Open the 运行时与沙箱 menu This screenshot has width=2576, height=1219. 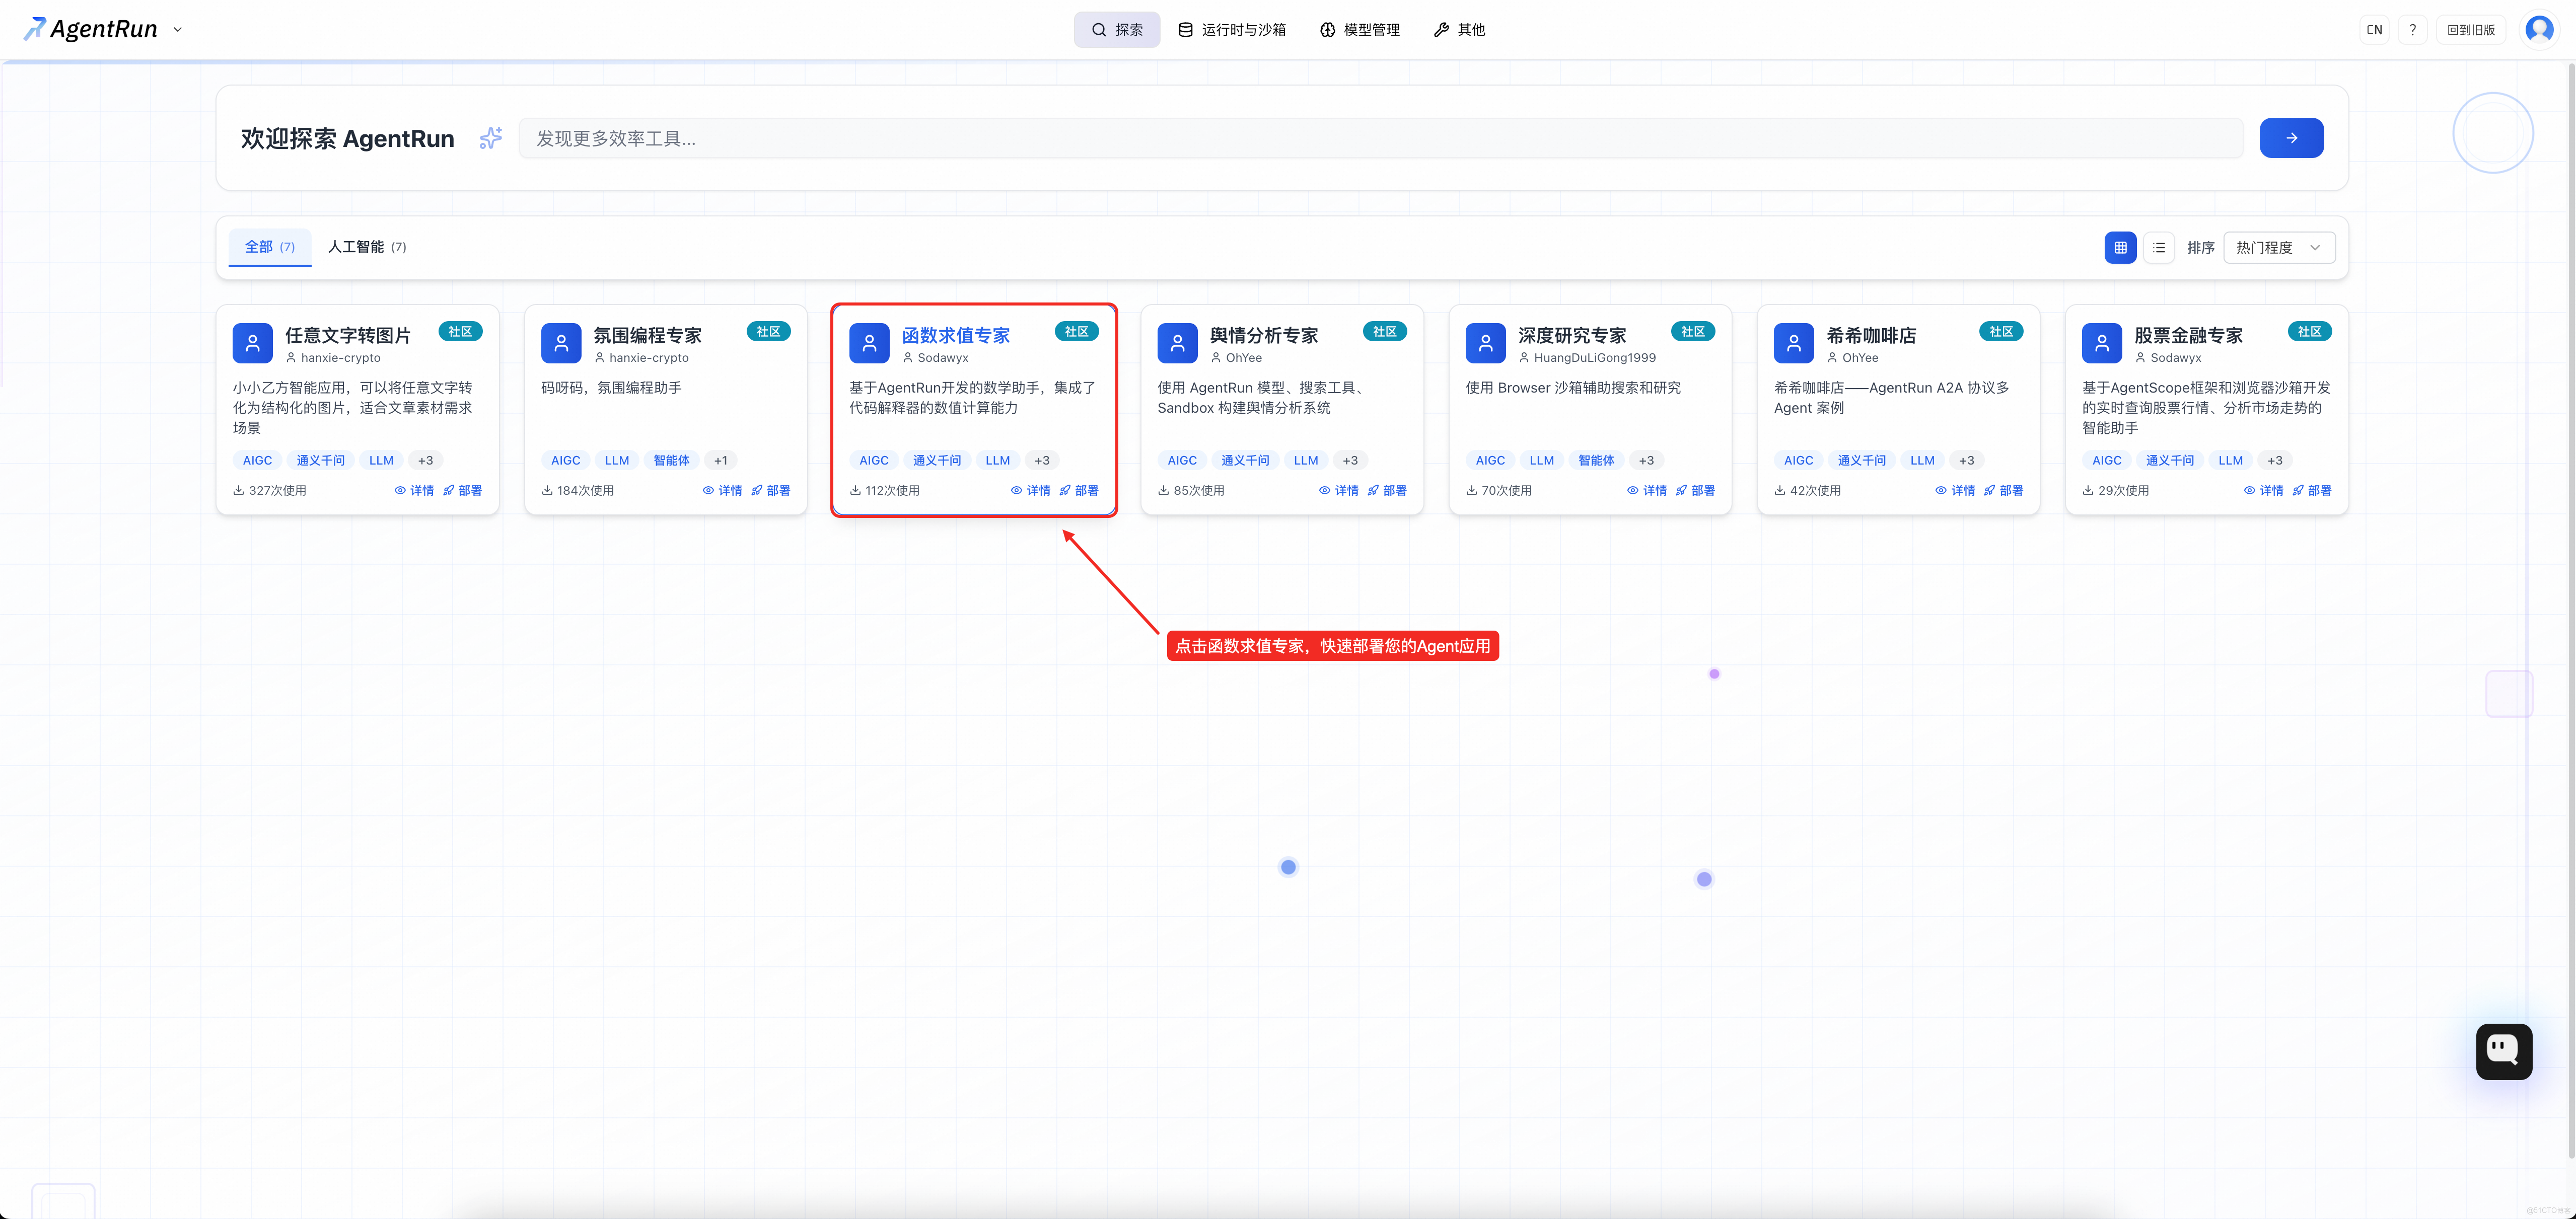tap(1232, 30)
